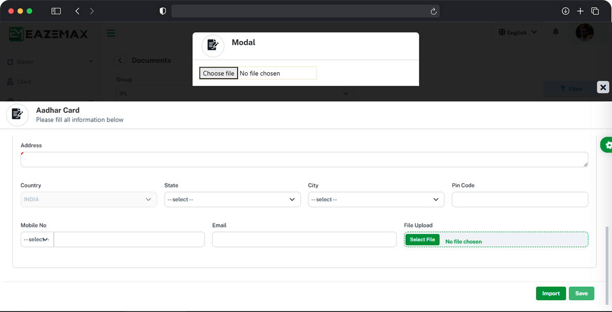612x312 pixels.
Task: Click the Pin Code input field
Action: coord(520,199)
